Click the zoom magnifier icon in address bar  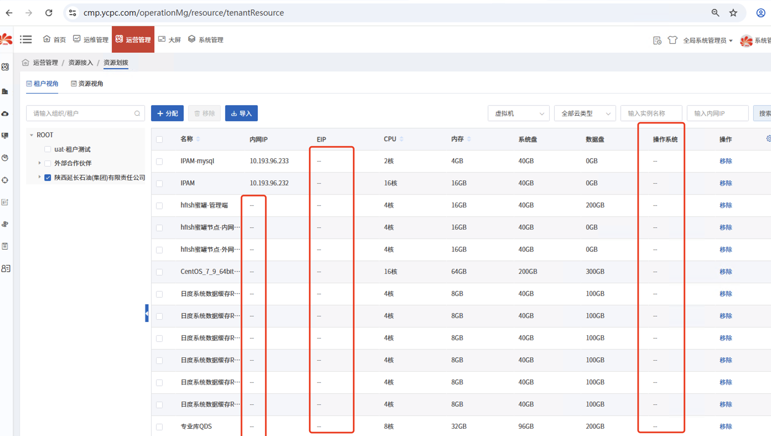715,13
